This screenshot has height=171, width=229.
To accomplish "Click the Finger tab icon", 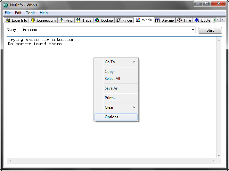I will pos(119,20).
